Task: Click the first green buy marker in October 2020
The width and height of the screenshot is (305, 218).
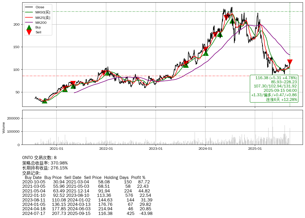Action: point(44,101)
